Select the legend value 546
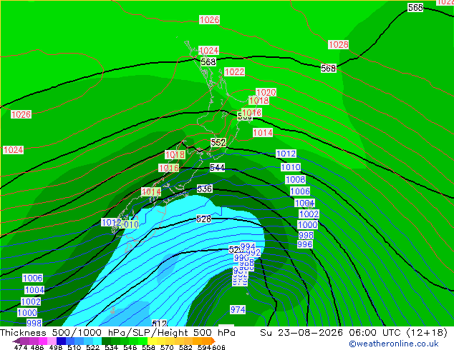Image resolution: width=454 pixels, height=350 pixels. click(130, 347)
